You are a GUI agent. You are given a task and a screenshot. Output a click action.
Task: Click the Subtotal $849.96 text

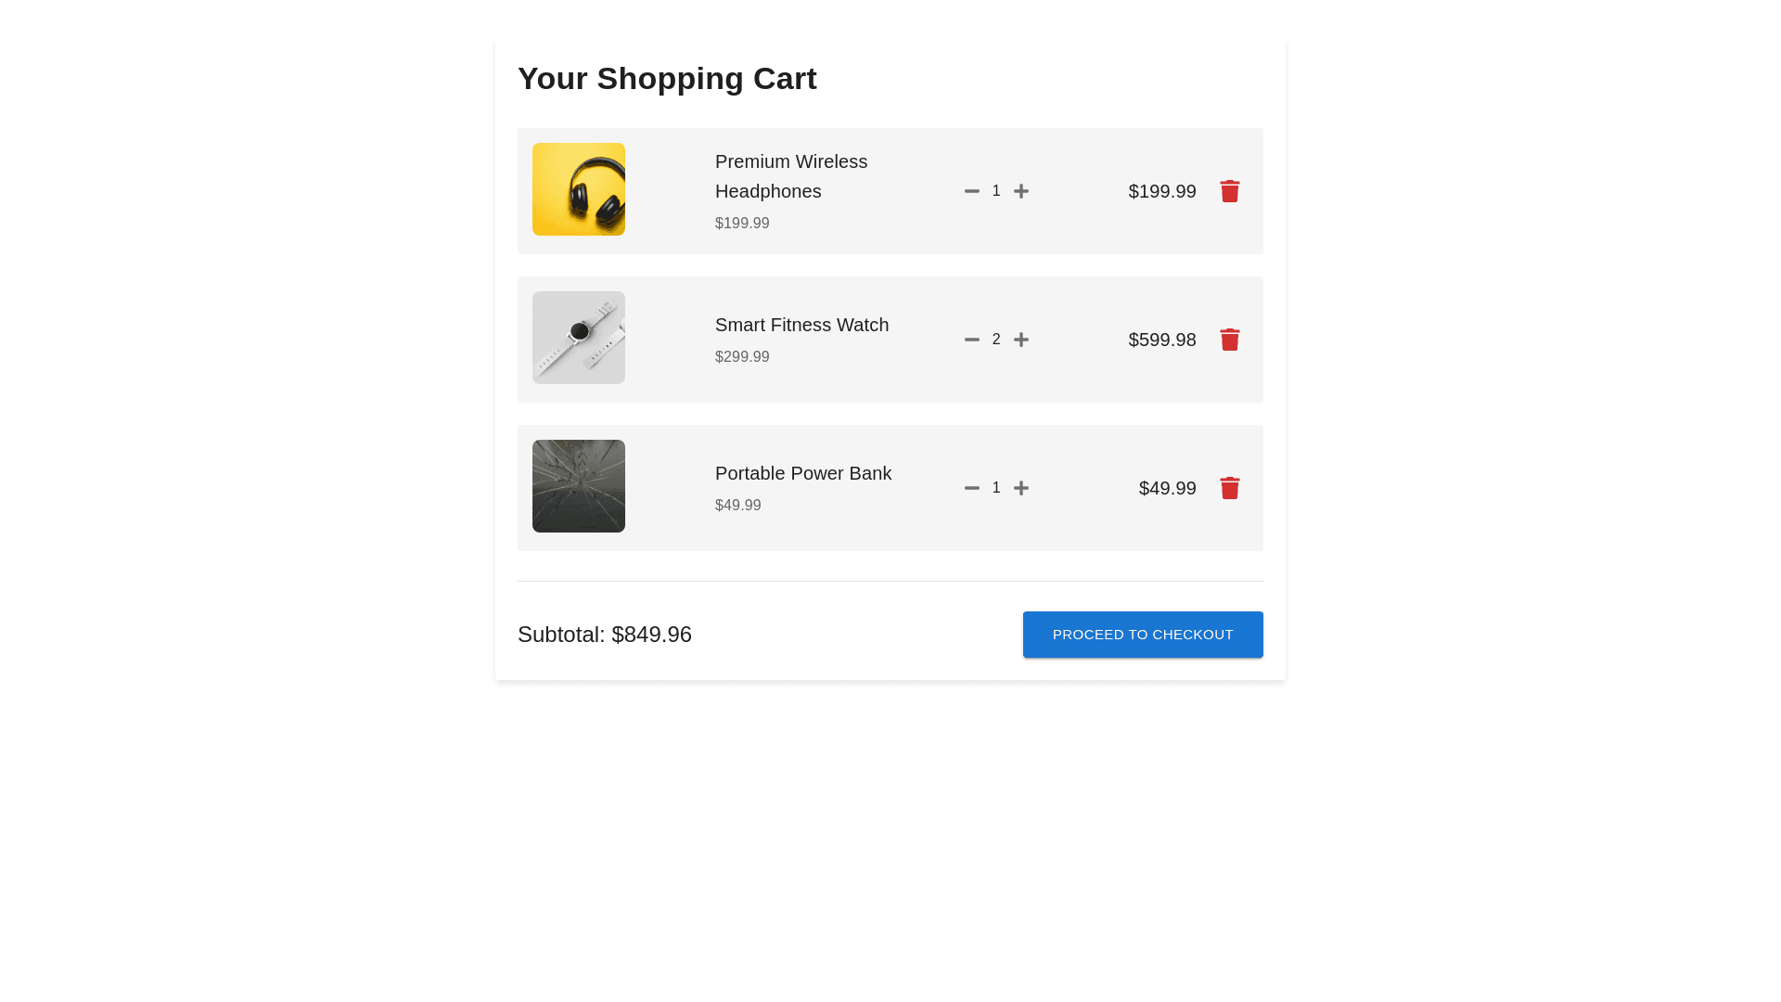(605, 635)
